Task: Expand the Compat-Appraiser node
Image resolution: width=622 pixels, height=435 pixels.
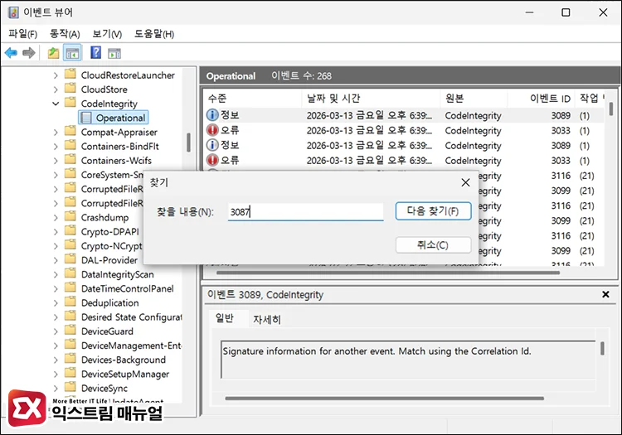Action: 56,133
